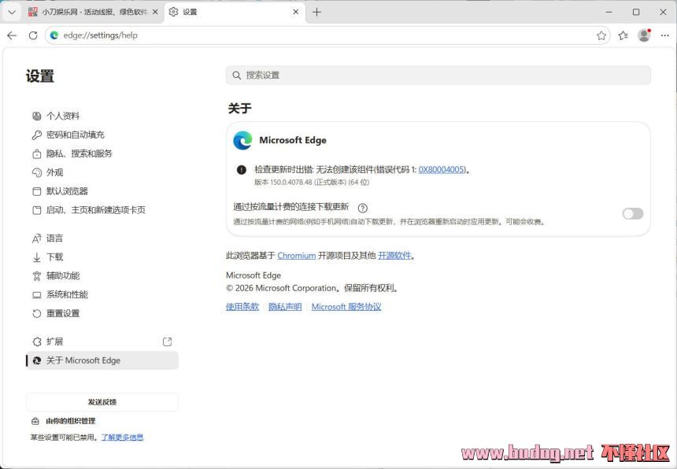Select the 设置 browser tab
The width and height of the screenshot is (677, 469).
pos(234,12)
